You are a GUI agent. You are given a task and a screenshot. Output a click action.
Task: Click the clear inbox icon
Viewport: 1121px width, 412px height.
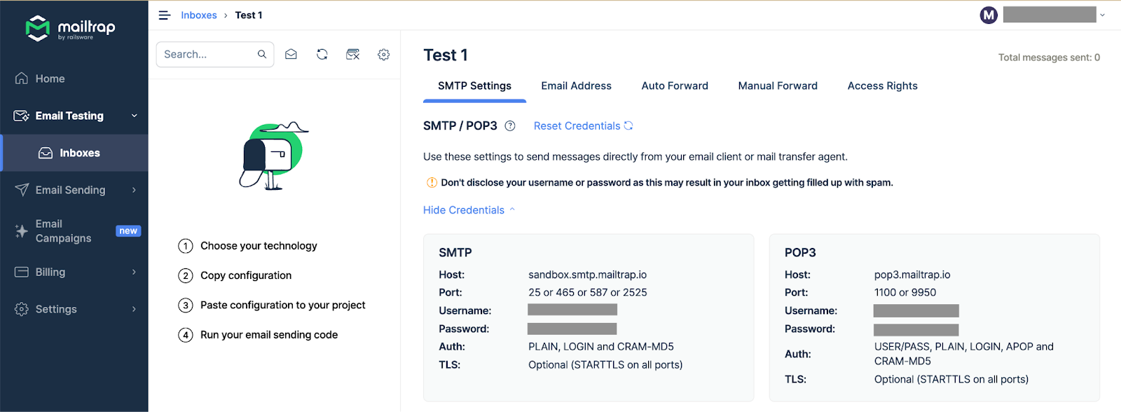point(353,55)
